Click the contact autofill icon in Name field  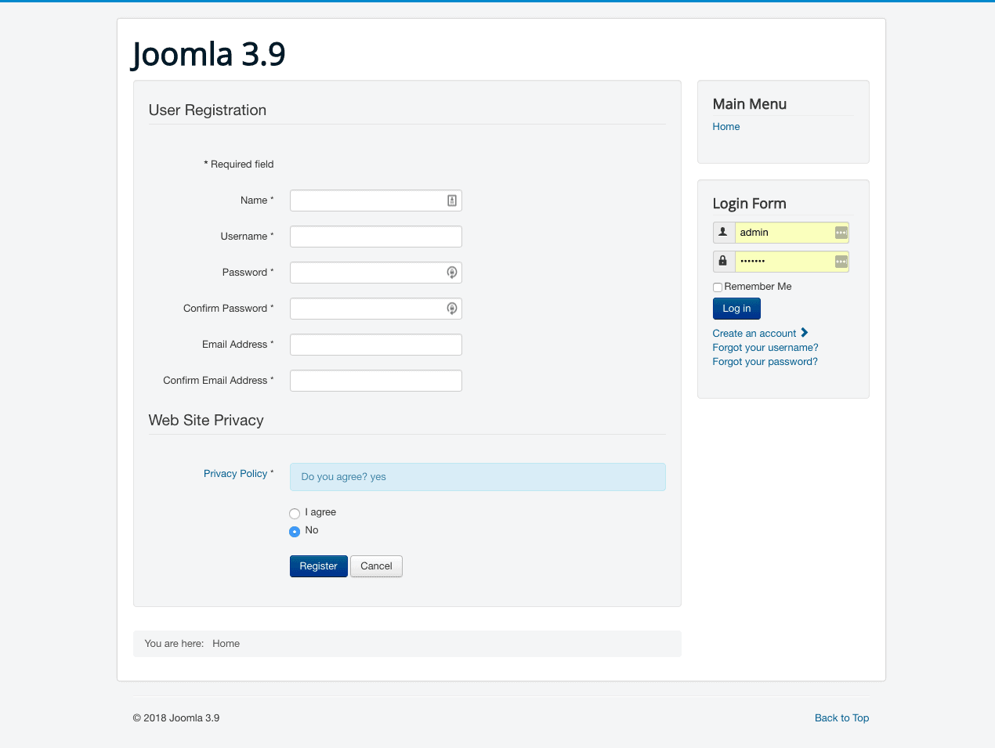[x=452, y=201]
